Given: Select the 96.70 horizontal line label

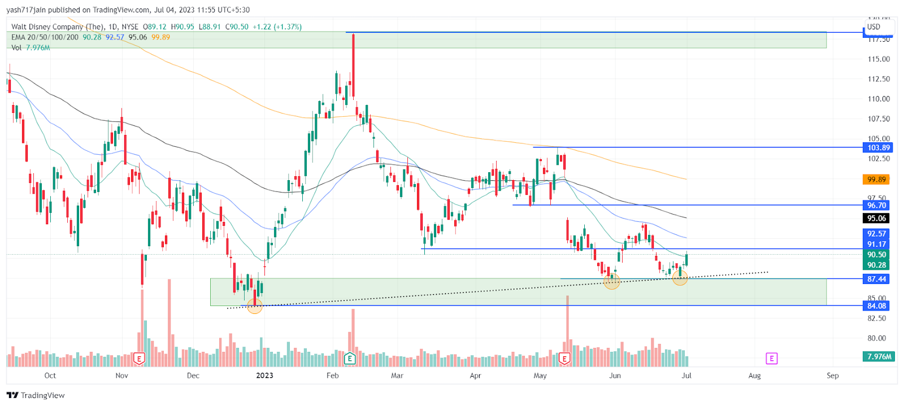Looking at the screenshot, I should (876, 206).
